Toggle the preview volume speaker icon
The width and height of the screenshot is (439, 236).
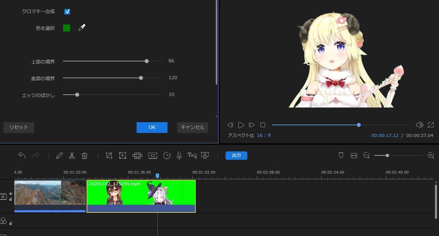pos(419,125)
